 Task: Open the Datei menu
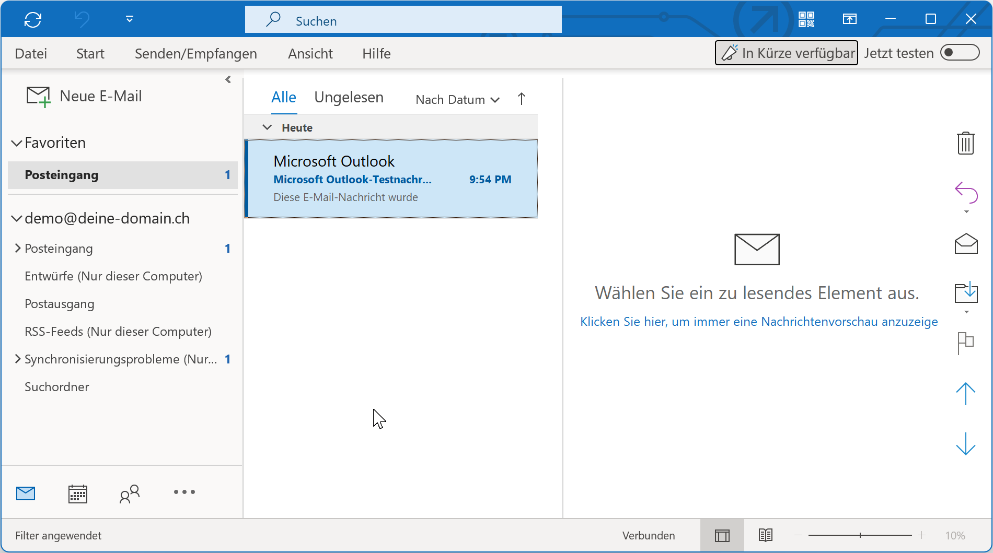(31, 53)
